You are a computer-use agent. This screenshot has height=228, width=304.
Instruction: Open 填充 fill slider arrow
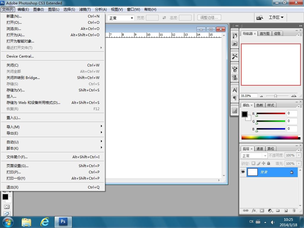tap(299, 164)
